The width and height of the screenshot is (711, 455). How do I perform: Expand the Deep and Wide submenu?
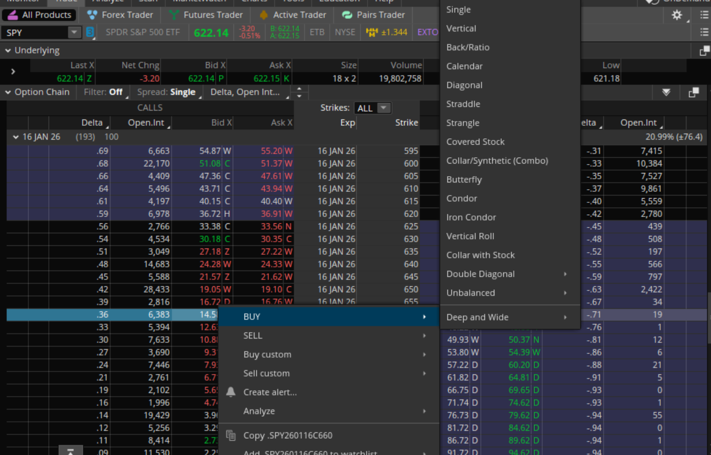pos(510,317)
